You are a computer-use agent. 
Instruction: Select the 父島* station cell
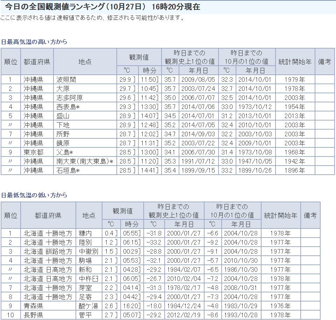click(x=85, y=152)
